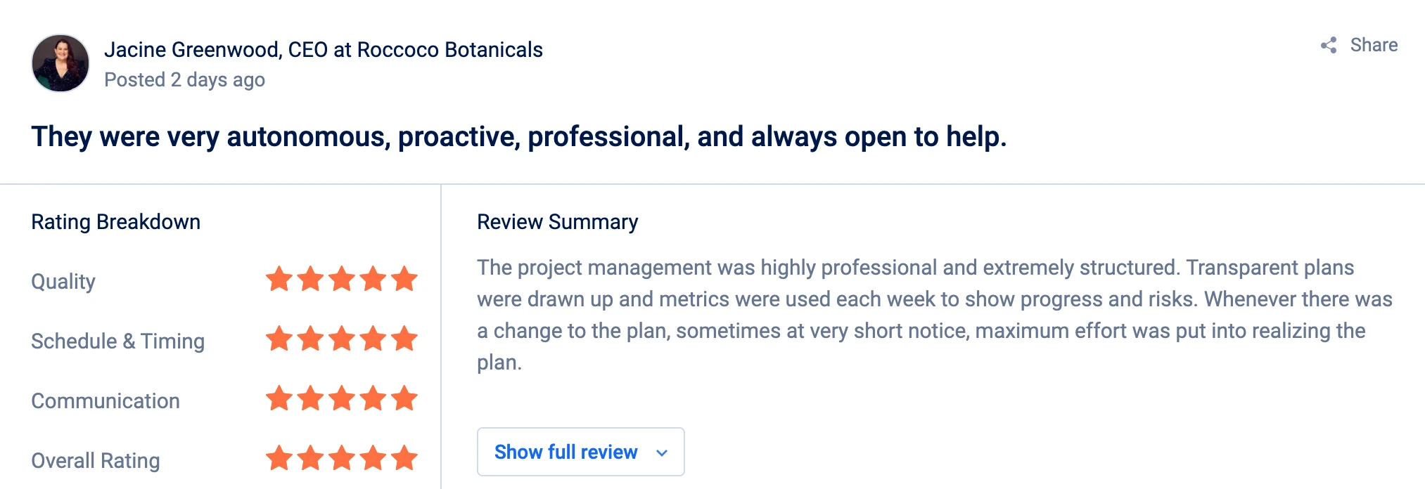Image resolution: width=1425 pixels, height=489 pixels.
Task: Click the Overall Rating label
Action: click(96, 461)
